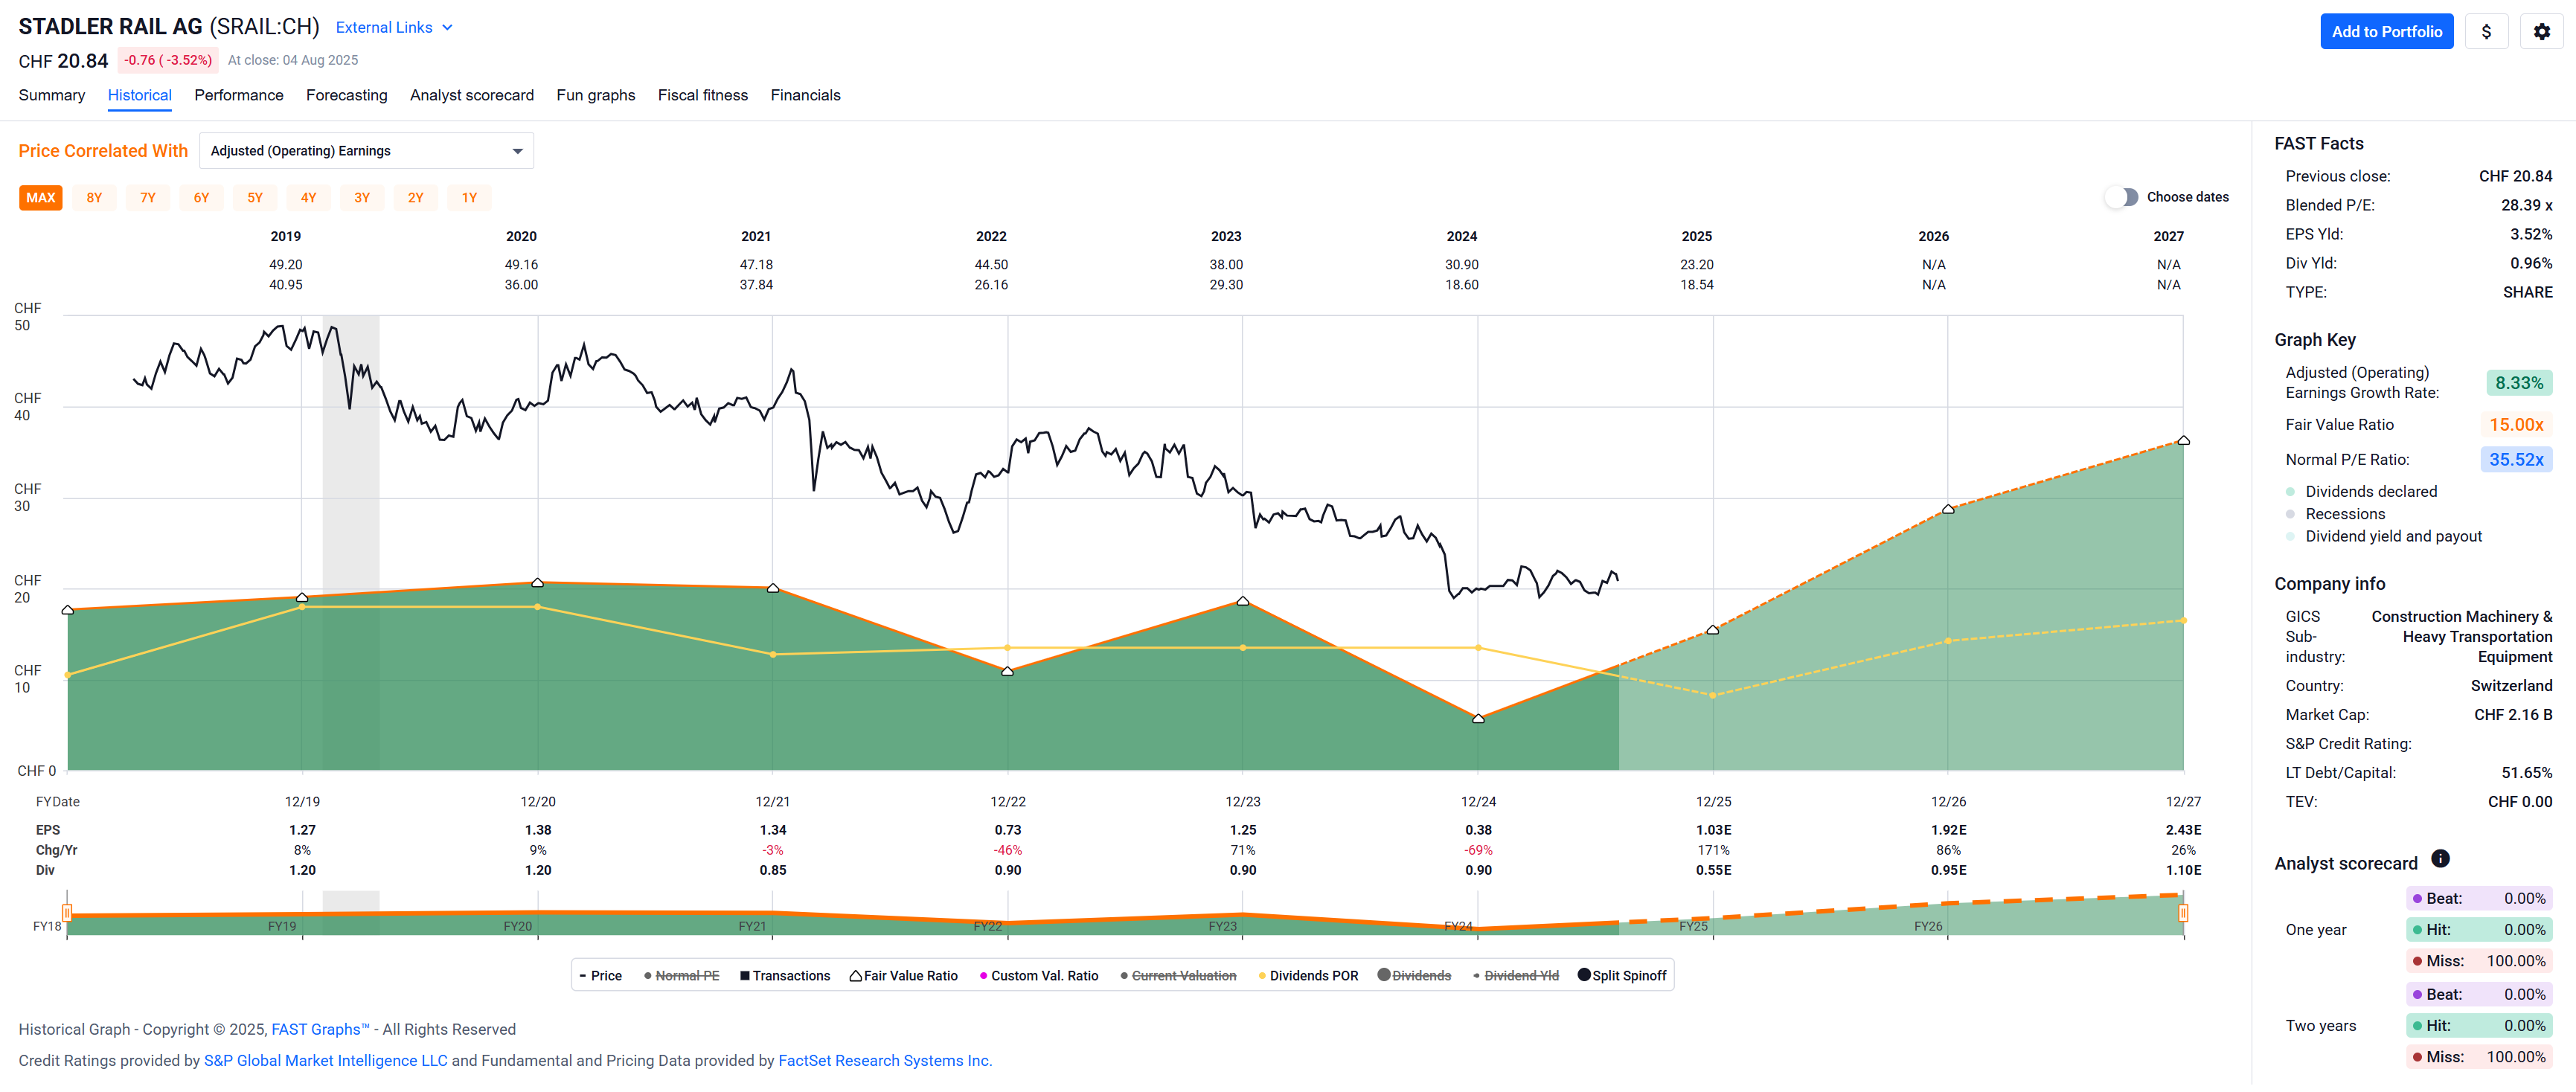Click the 12/22 fair value triangle marker
Screen dimensions: 2576x1092
click(1007, 672)
